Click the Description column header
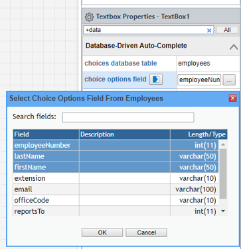The image size is (241, 249). click(x=125, y=134)
